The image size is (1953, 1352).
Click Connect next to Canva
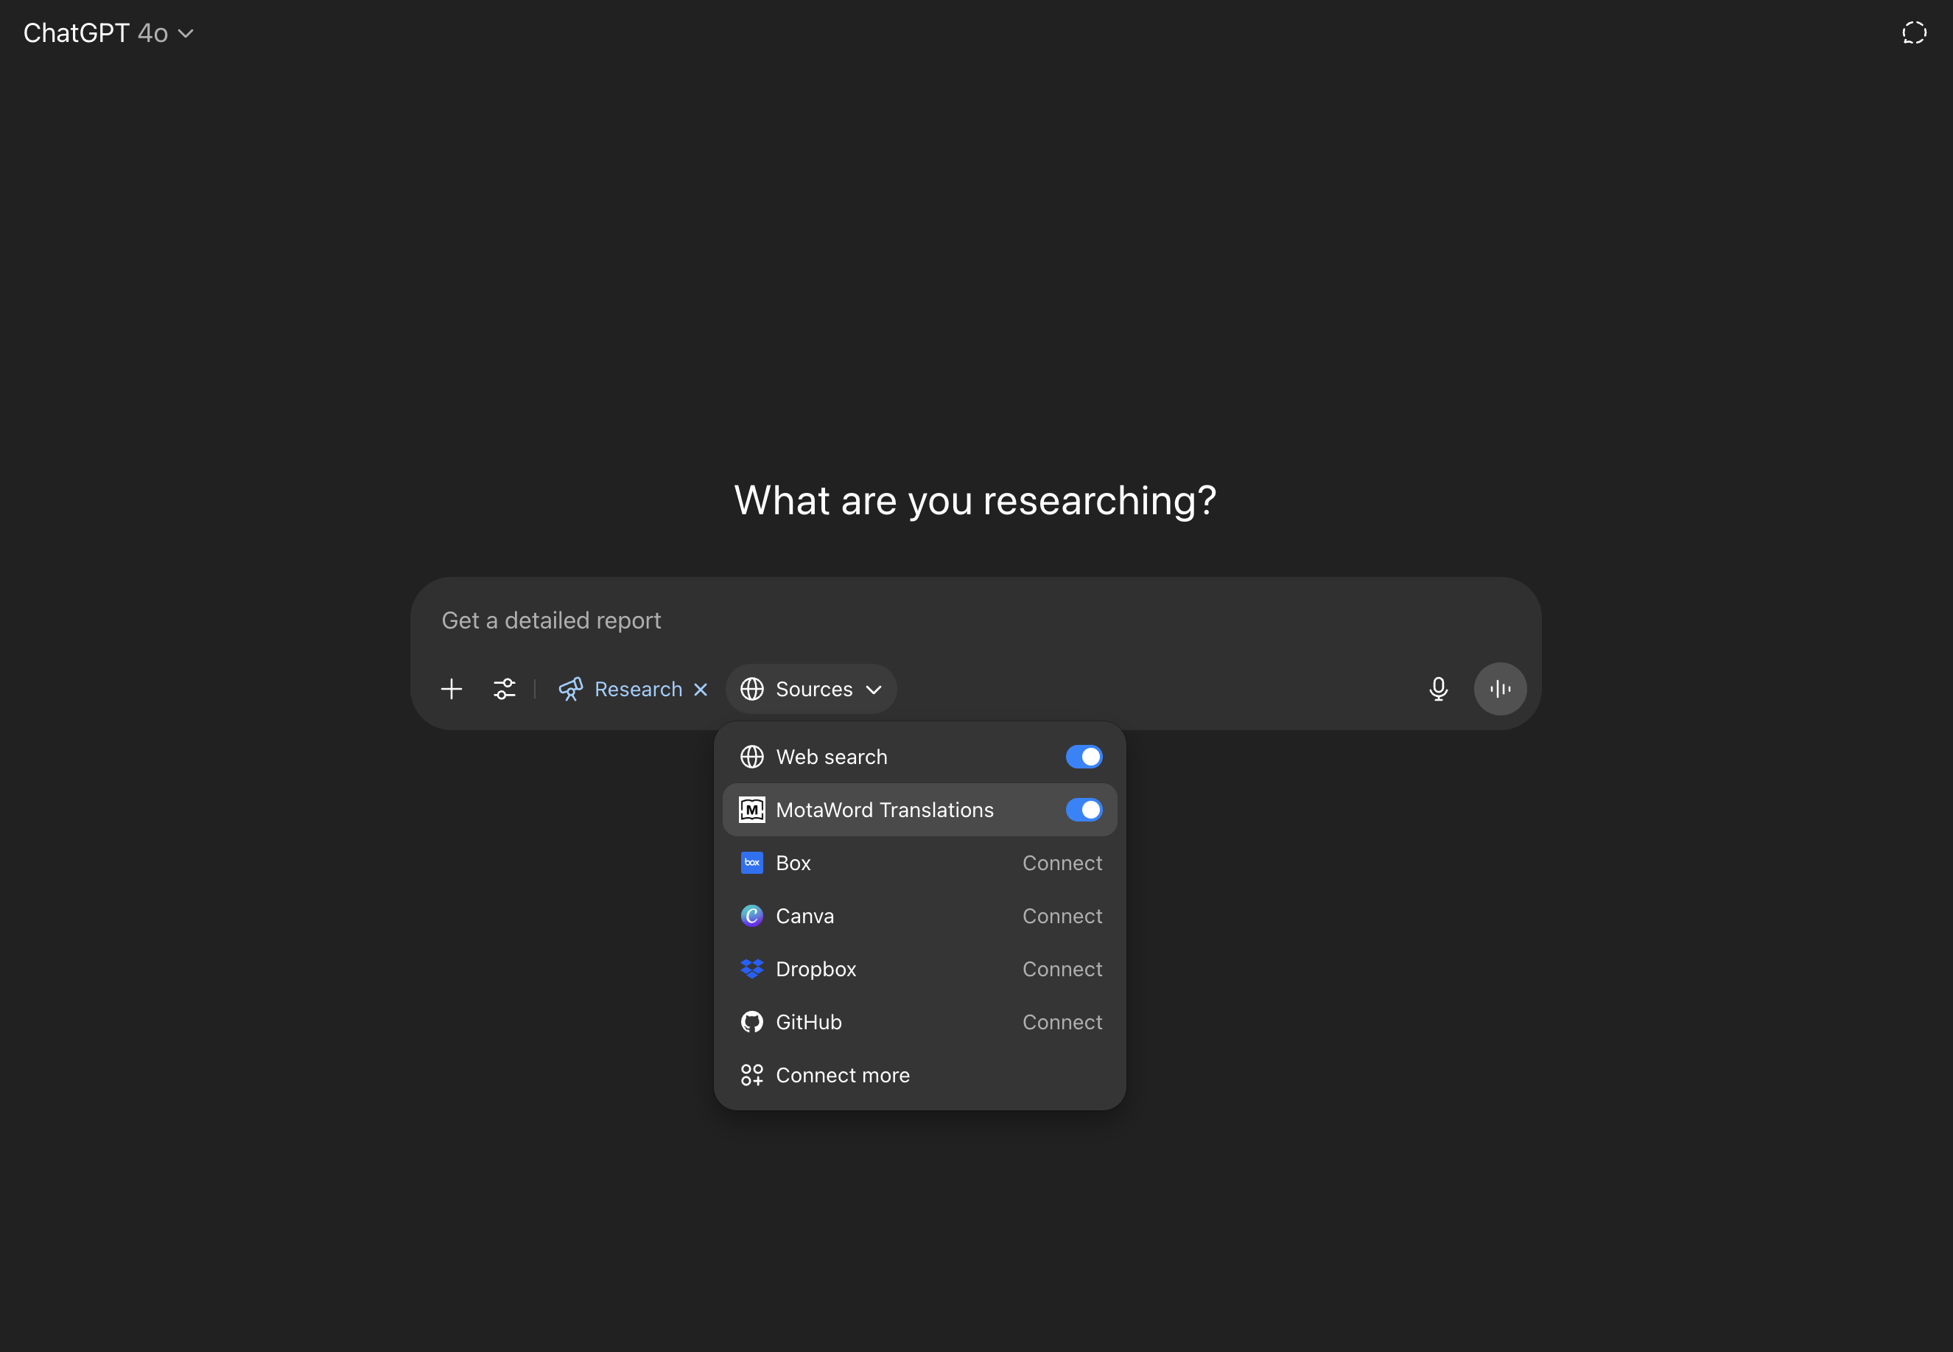[x=1062, y=916]
